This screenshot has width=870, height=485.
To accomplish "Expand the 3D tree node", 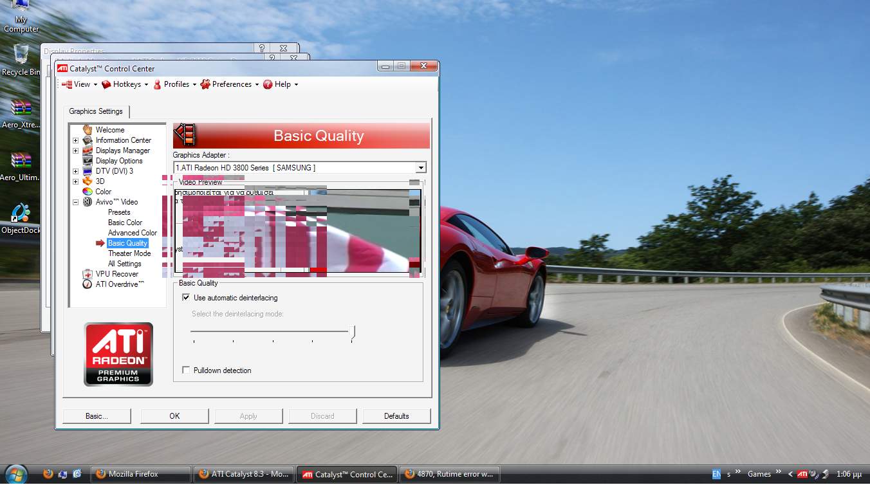I will (75, 181).
